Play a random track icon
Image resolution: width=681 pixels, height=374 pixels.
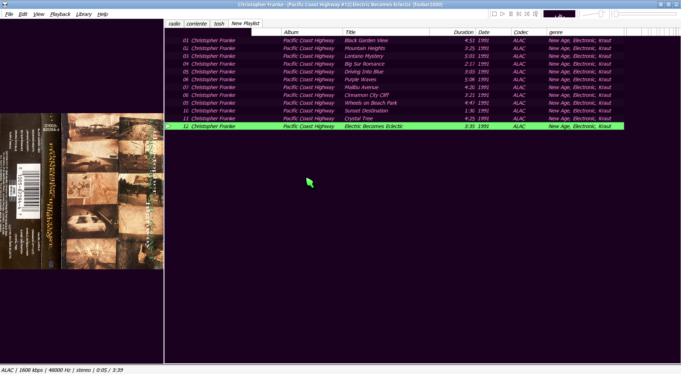tap(536, 14)
